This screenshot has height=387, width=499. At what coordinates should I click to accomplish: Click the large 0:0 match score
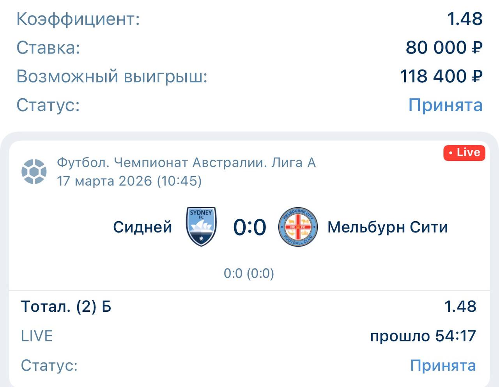point(249,227)
